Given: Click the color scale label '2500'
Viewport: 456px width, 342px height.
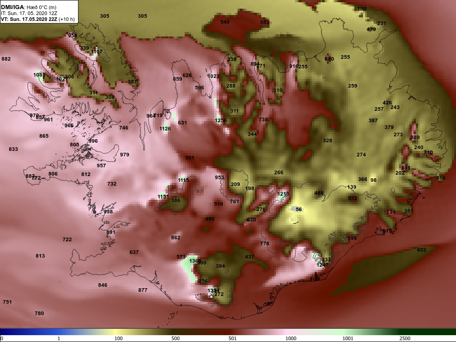Looking at the screenshot, I should (x=405, y=338).
